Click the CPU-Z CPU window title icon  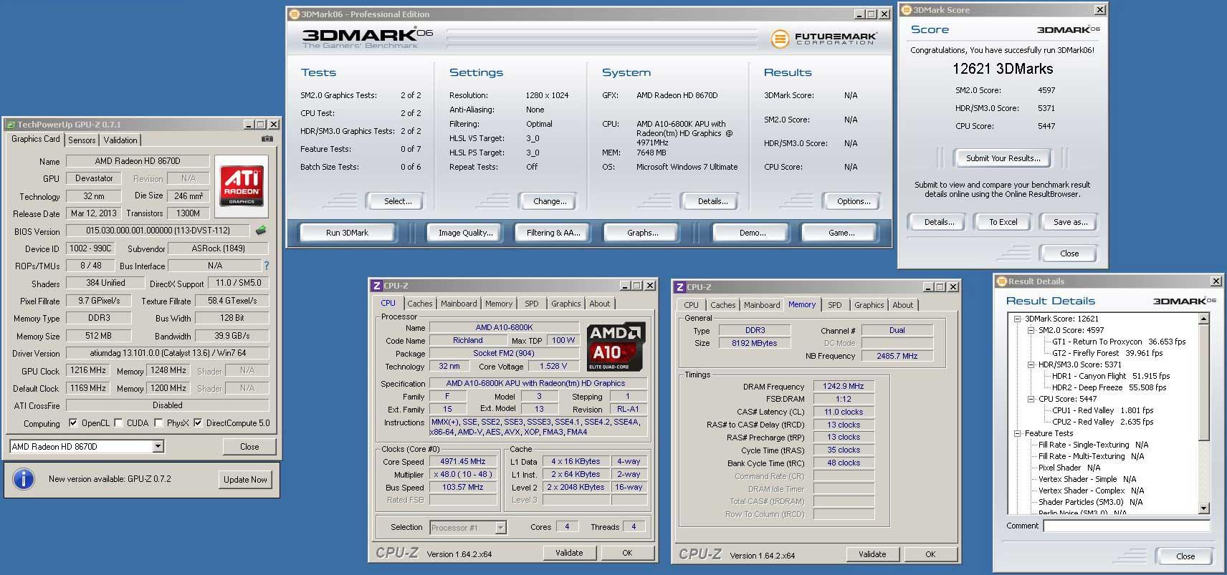[x=376, y=286]
